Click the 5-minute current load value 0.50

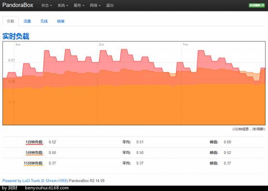(x=52, y=153)
